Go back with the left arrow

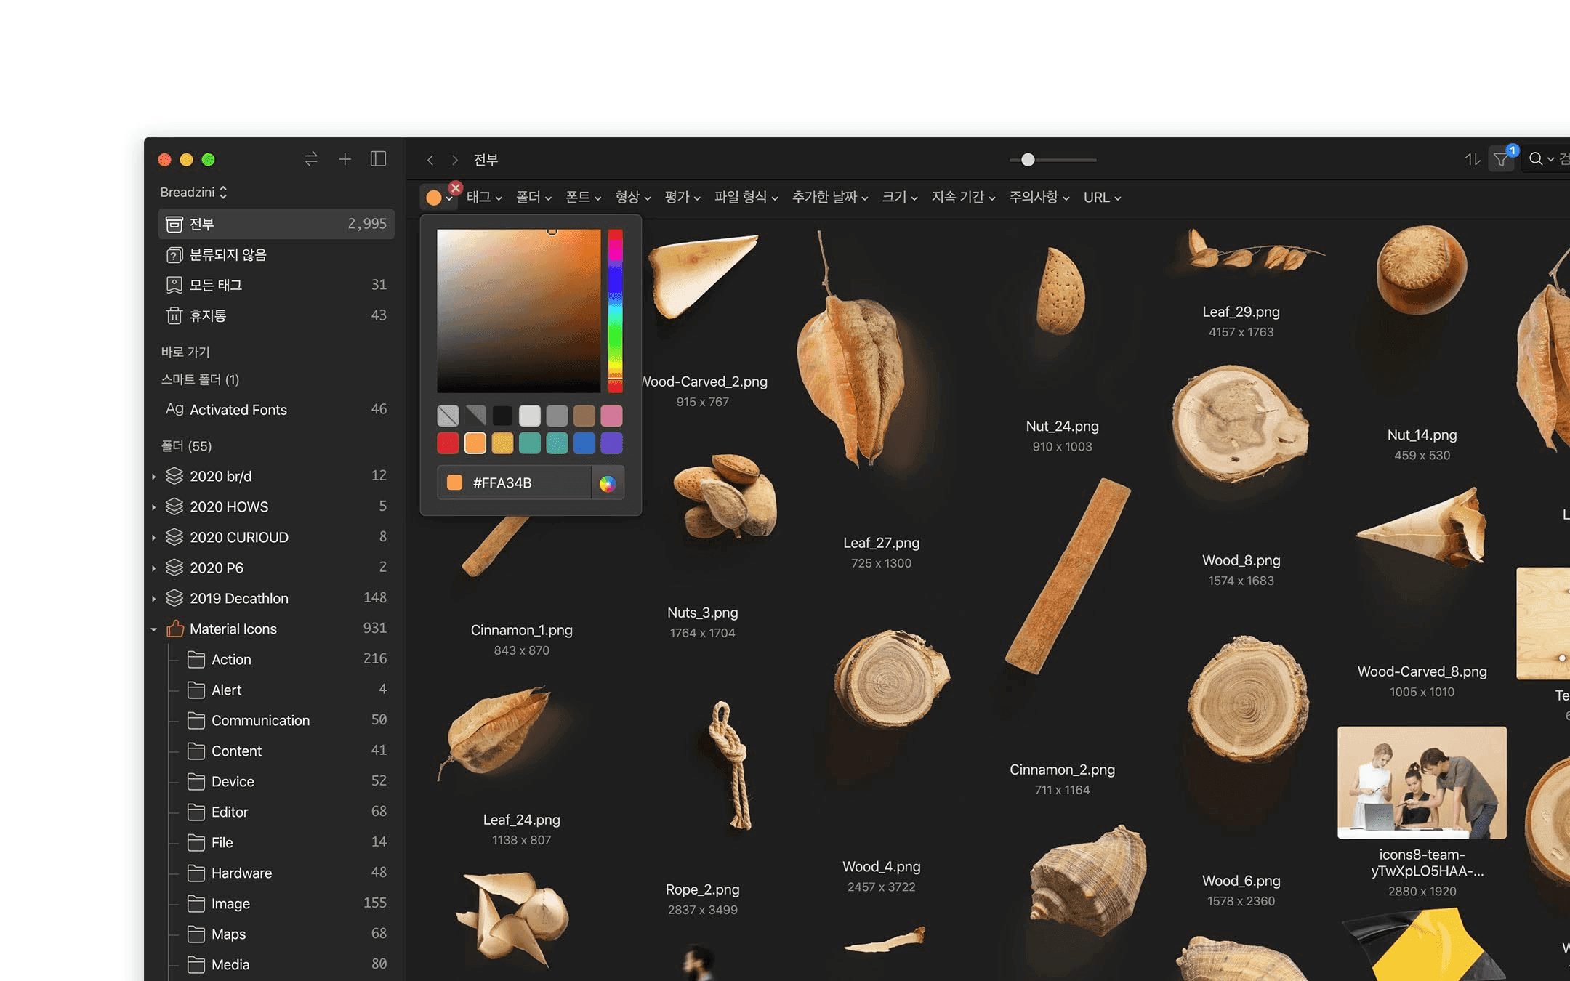(430, 160)
